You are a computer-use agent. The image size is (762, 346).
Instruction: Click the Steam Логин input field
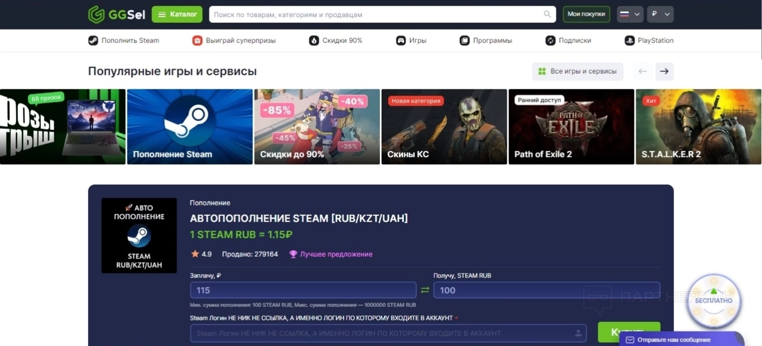pyautogui.click(x=388, y=333)
